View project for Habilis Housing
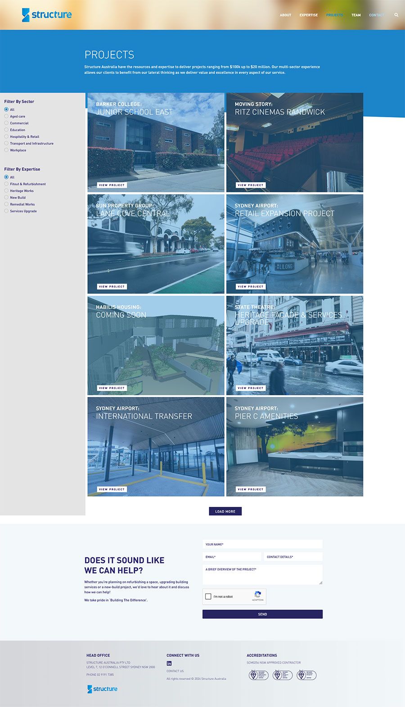Viewport: 405px width, 707px height. click(112, 388)
